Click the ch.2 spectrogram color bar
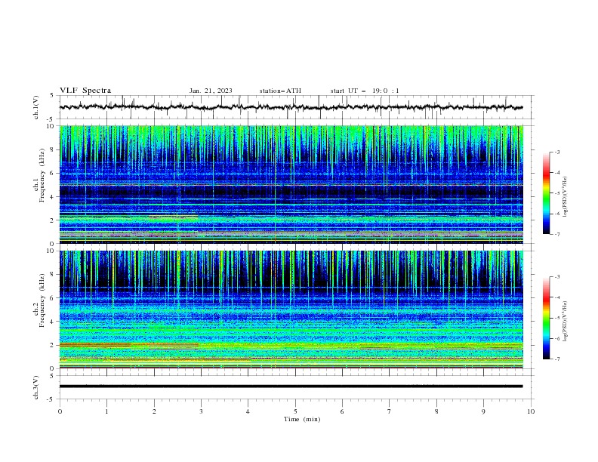The image size is (598, 462). [547, 318]
